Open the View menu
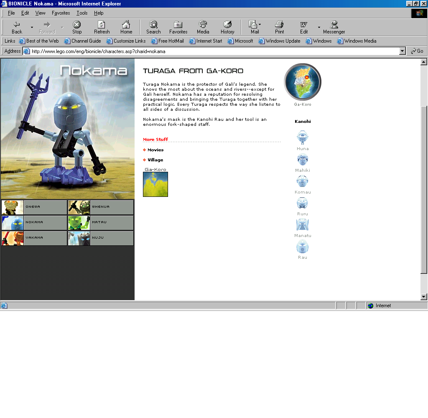428x418 pixels. (40, 13)
